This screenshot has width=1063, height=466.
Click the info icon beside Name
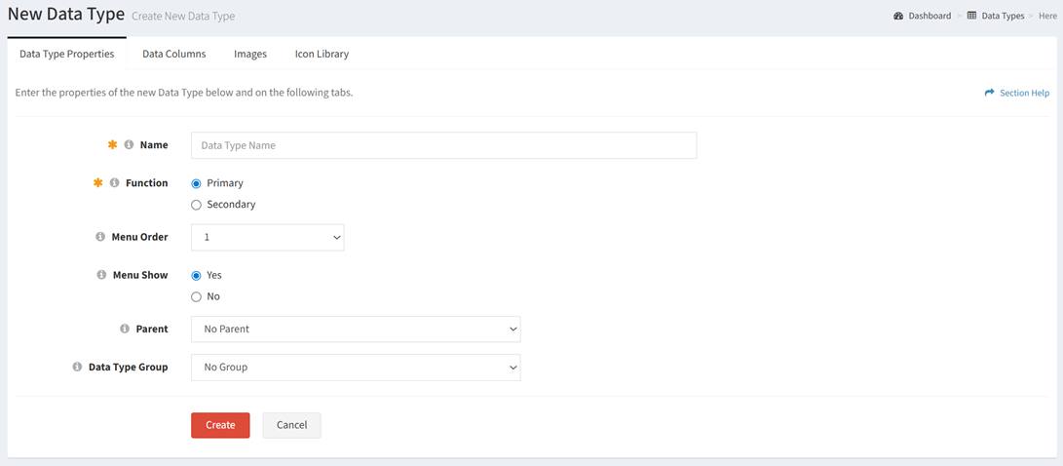[x=129, y=145]
